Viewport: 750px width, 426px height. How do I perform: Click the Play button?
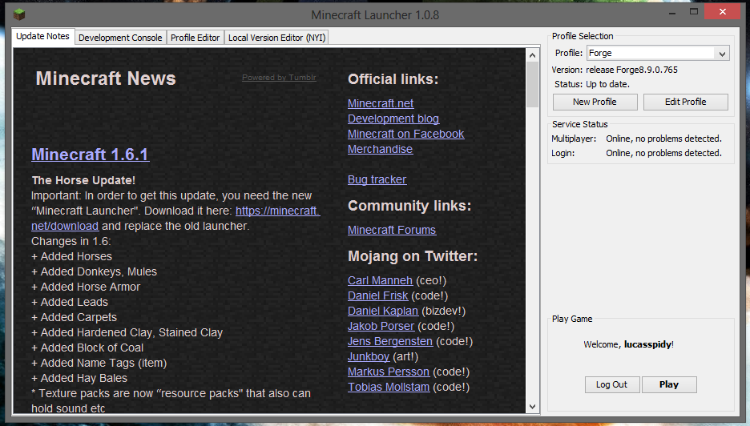(669, 384)
